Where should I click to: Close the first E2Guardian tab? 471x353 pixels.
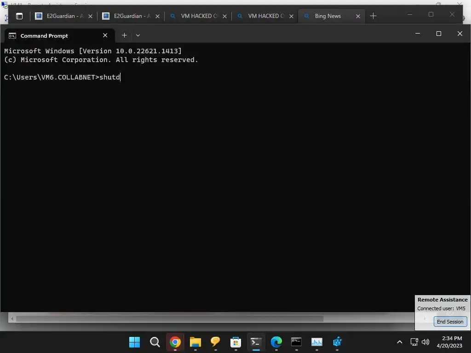pos(90,16)
